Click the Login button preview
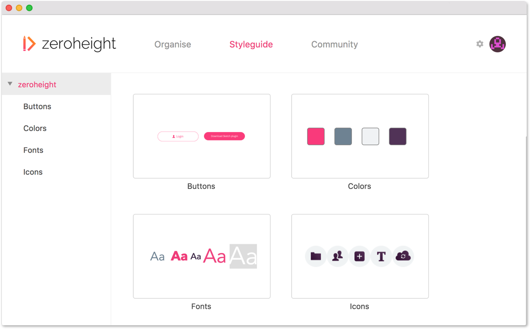This screenshot has width=530, height=329. 178,136
